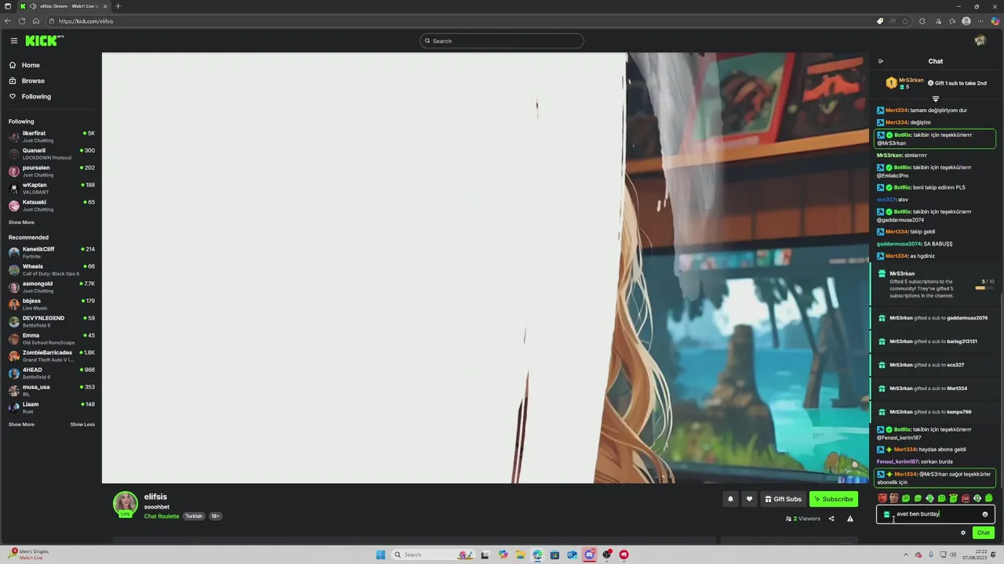Open browser extensions icon
This screenshot has height=564, width=1004.
point(922,21)
